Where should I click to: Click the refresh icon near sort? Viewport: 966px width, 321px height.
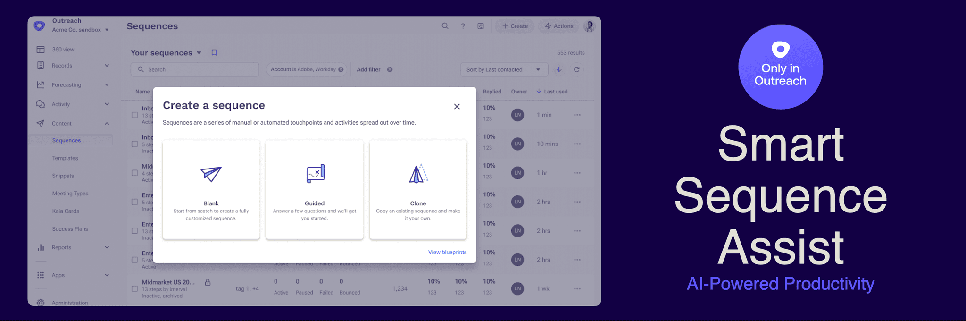(576, 69)
